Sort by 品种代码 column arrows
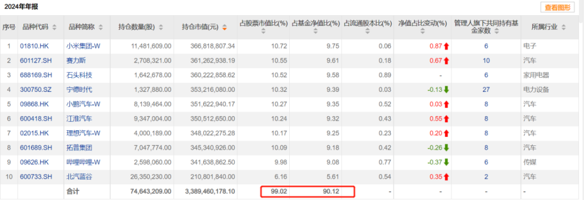 (x=55, y=27)
